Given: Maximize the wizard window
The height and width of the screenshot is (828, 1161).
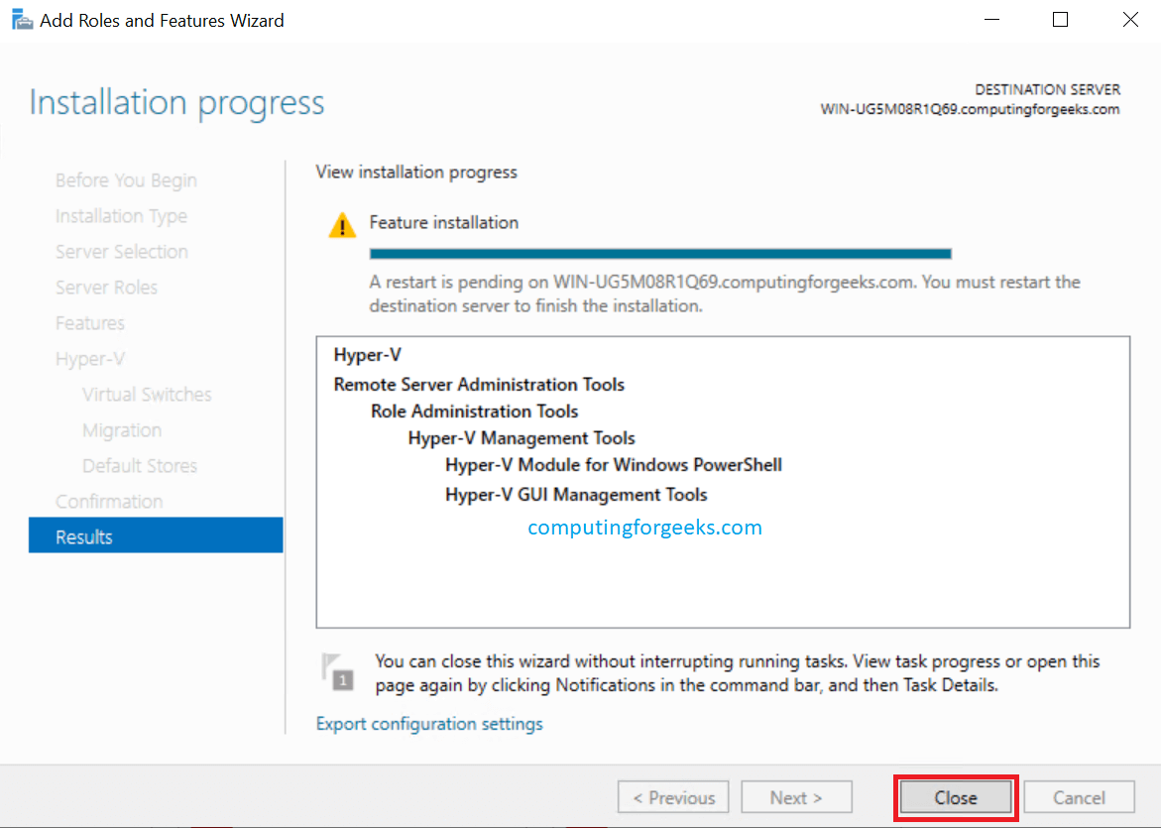Looking at the screenshot, I should click(x=1060, y=20).
